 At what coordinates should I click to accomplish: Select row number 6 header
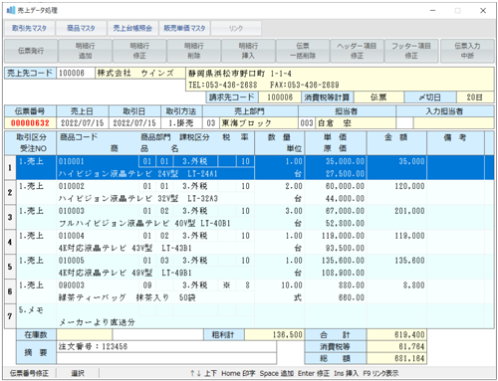coord(10,291)
